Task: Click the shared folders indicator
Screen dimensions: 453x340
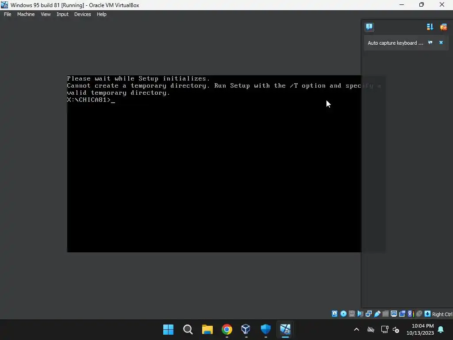Action: [385, 314]
